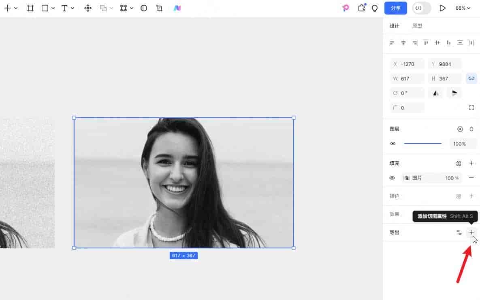Open the boolean operation dropdown arrow
The height and width of the screenshot is (300, 480).
click(x=111, y=8)
